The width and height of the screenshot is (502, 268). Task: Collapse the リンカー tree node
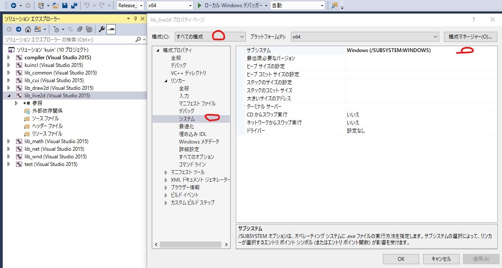[x=166, y=81]
